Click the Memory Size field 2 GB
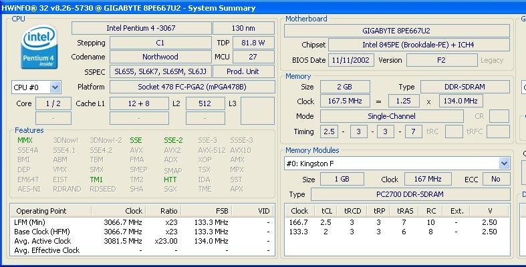526x267 pixels. tap(345, 87)
